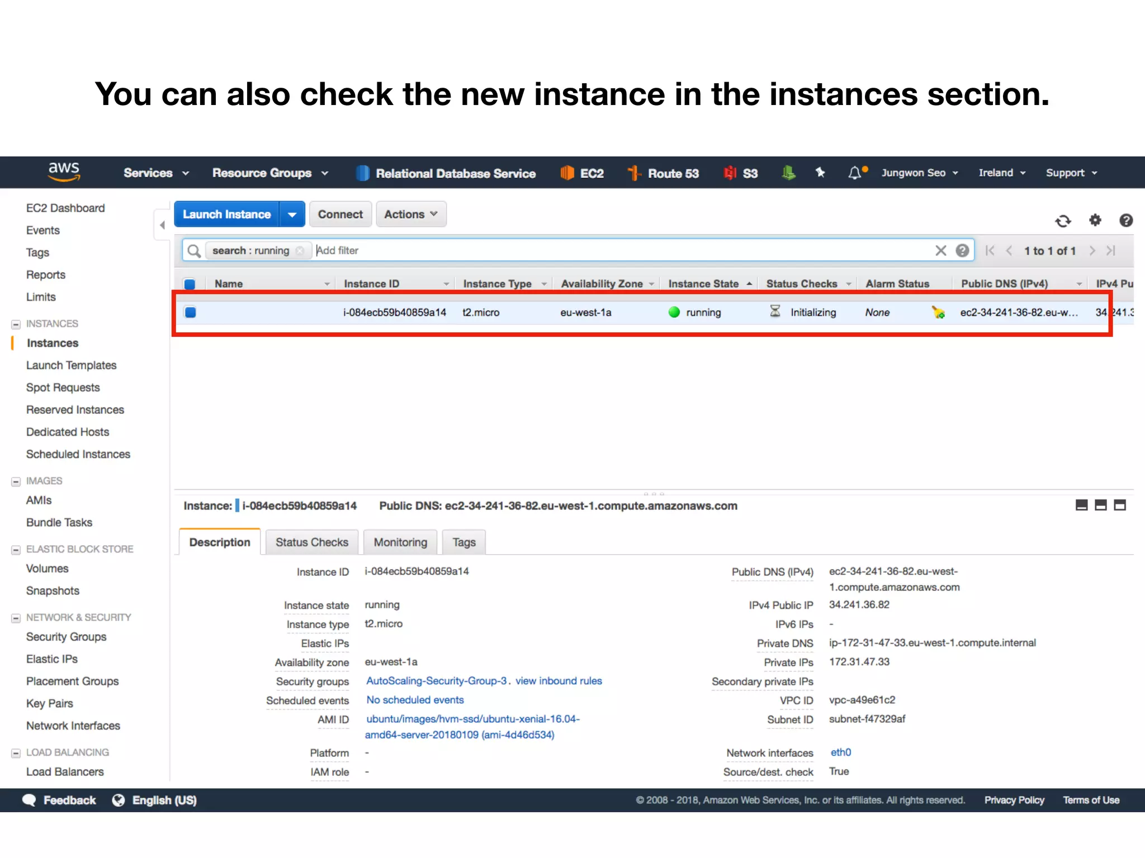Viewport: 1145px width, 858px height.
Task: Click the pin shortcuts icon
Action: [820, 173]
